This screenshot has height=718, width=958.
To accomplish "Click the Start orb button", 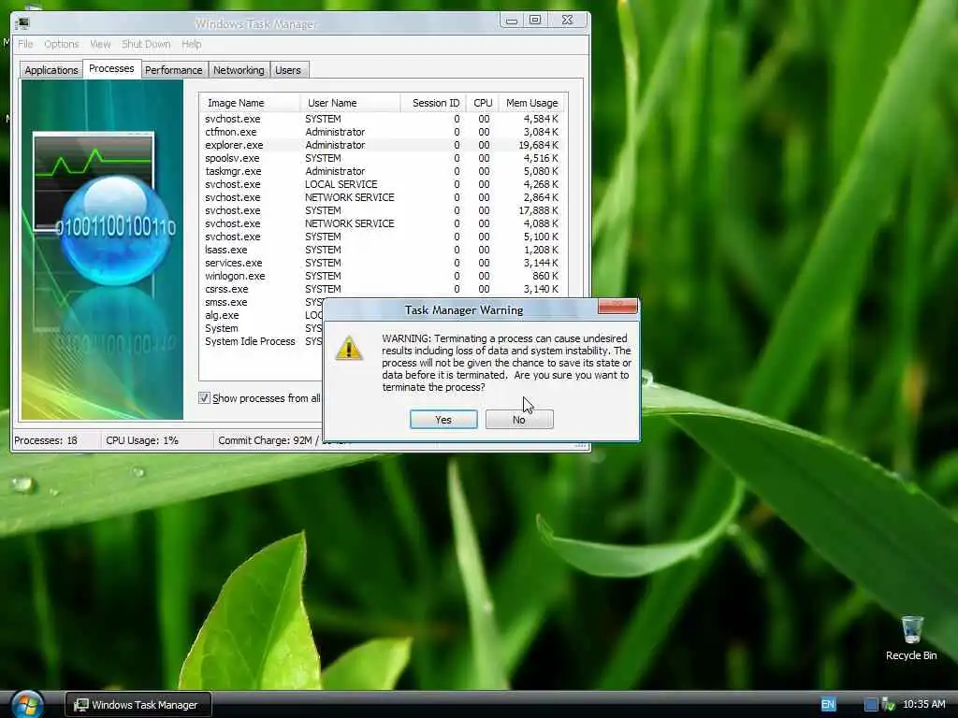I will 27,704.
